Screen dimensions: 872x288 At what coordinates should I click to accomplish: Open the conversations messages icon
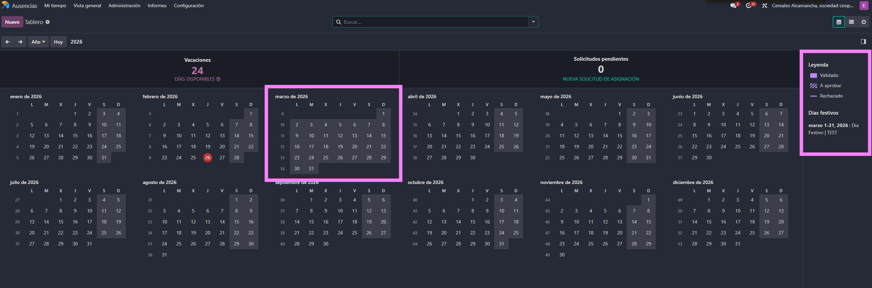733,5
